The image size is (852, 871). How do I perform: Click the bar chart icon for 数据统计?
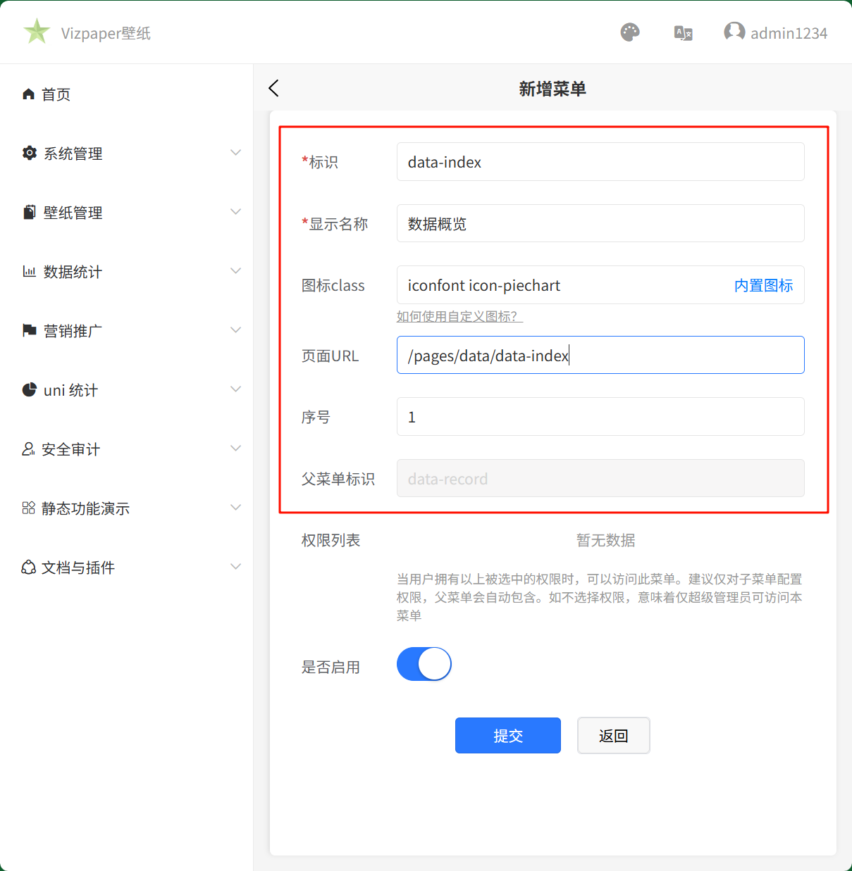(x=30, y=271)
